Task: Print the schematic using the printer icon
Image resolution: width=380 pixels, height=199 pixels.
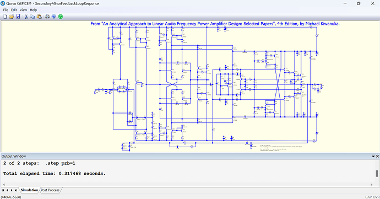Action: [47, 17]
